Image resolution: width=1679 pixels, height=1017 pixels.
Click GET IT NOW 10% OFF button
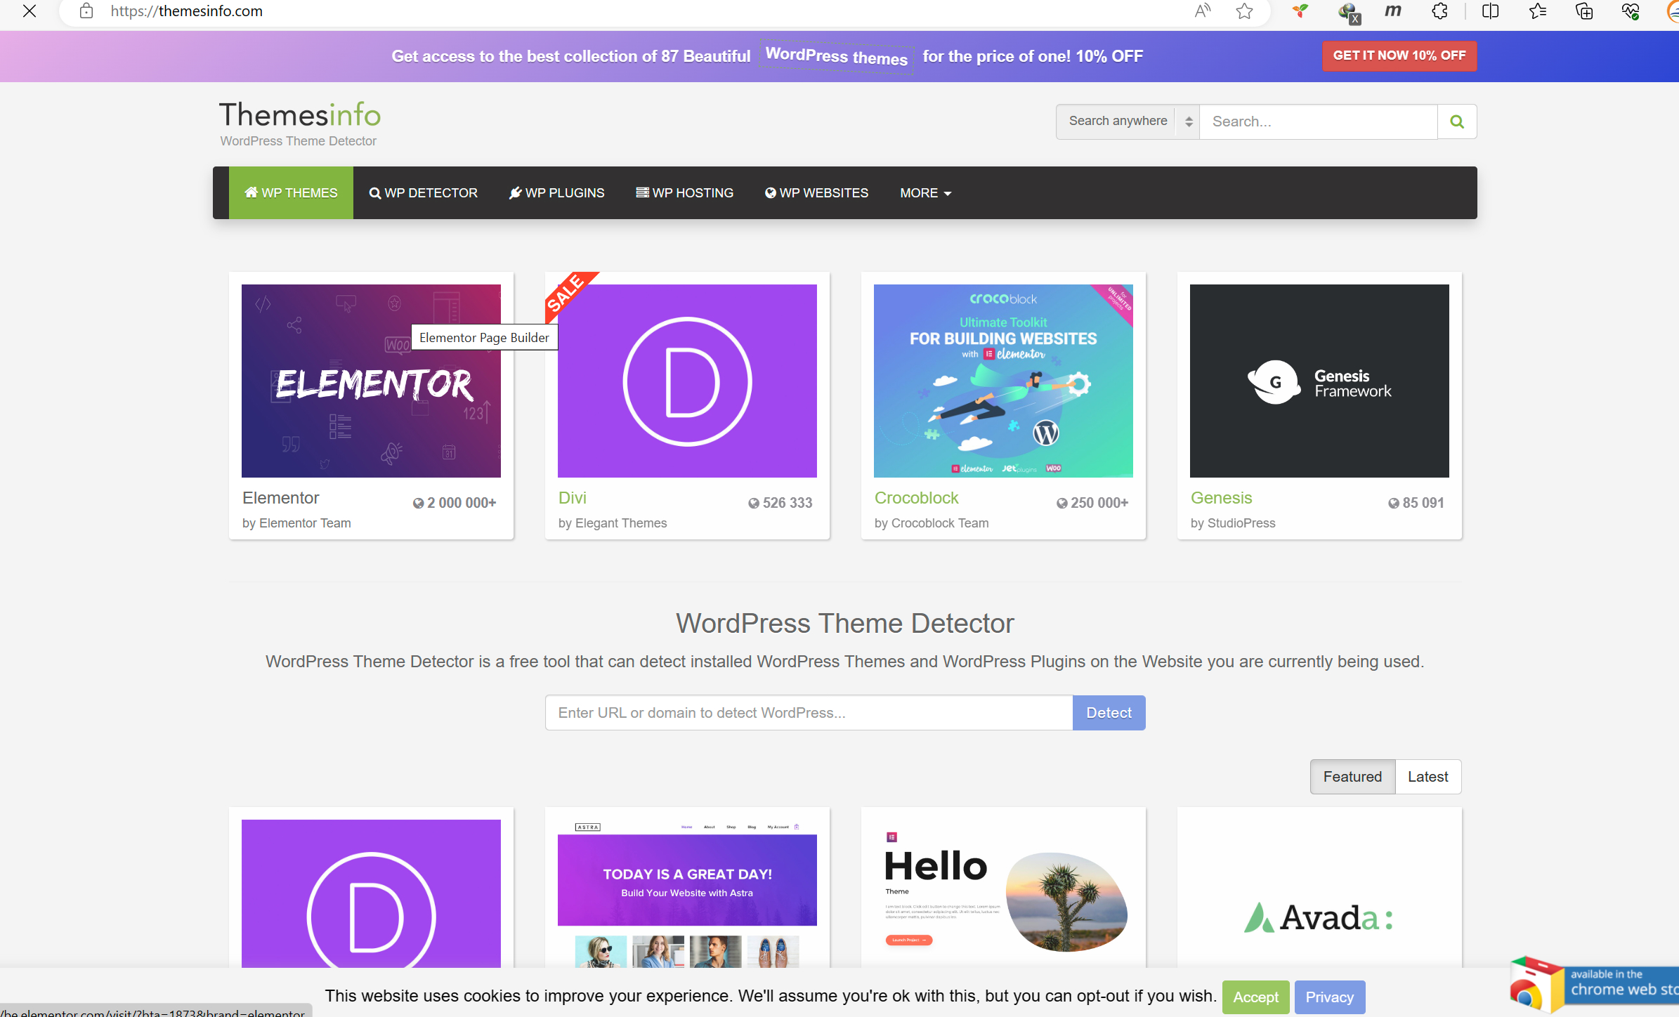1399,55
